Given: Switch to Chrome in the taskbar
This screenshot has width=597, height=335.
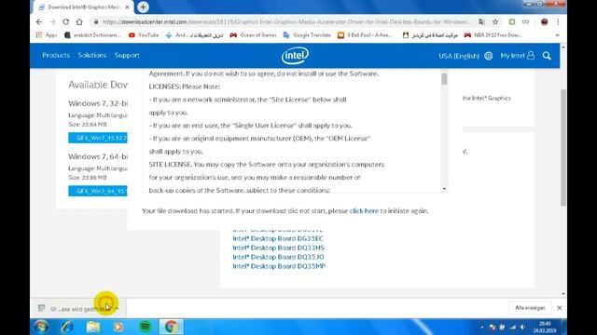Looking at the screenshot, I should pyautogui.click(x=171, y=327).
